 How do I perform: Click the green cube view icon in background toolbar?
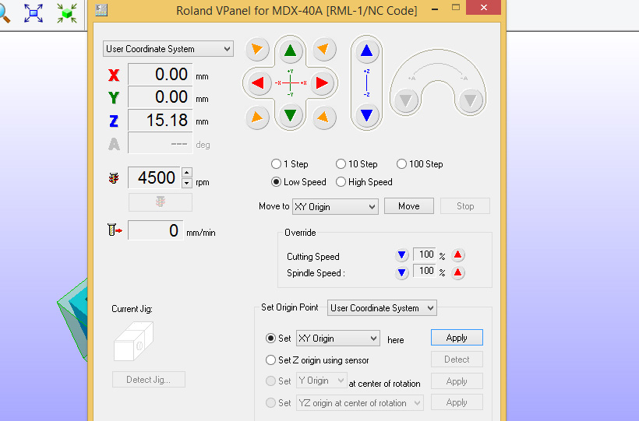pos(67,13)
